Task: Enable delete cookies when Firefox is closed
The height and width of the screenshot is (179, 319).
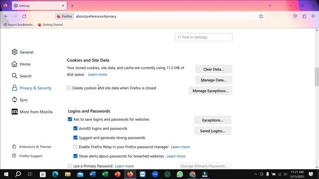Action: coord(69,88)
